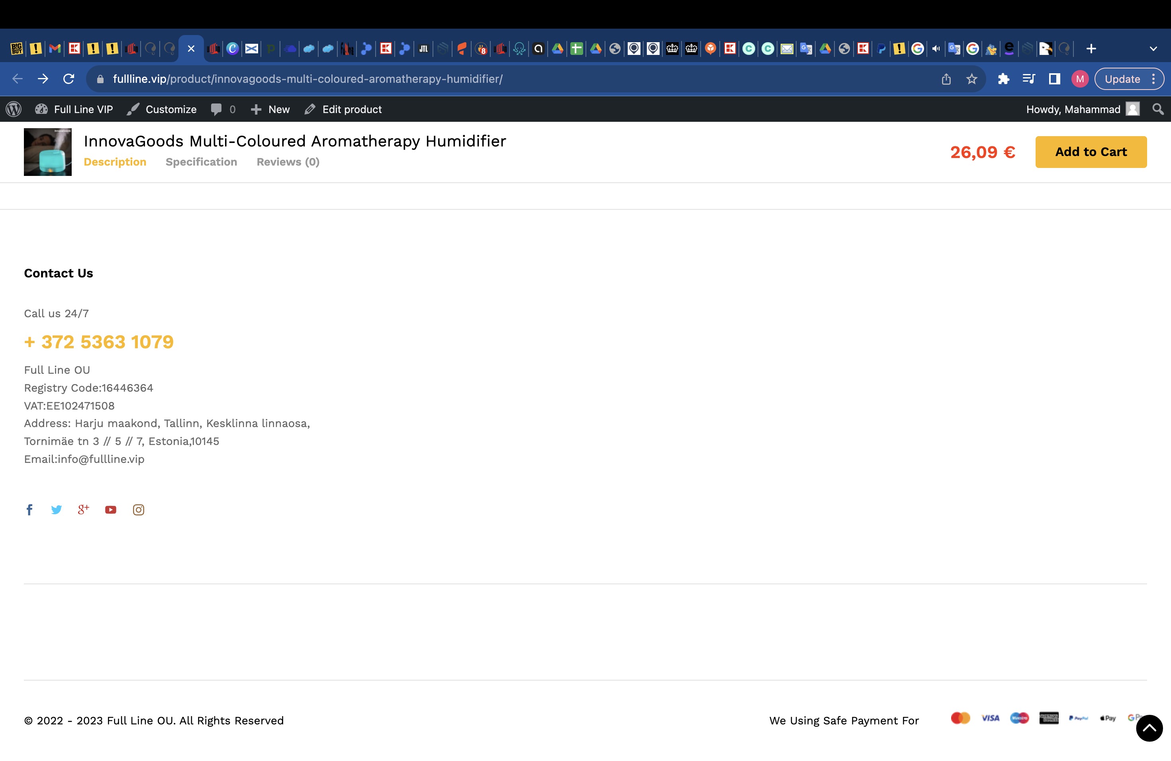Image resolution: width=1171 pixels, height=761 pixels.
Task: Reload the current page
Action: tap(69, 79)
